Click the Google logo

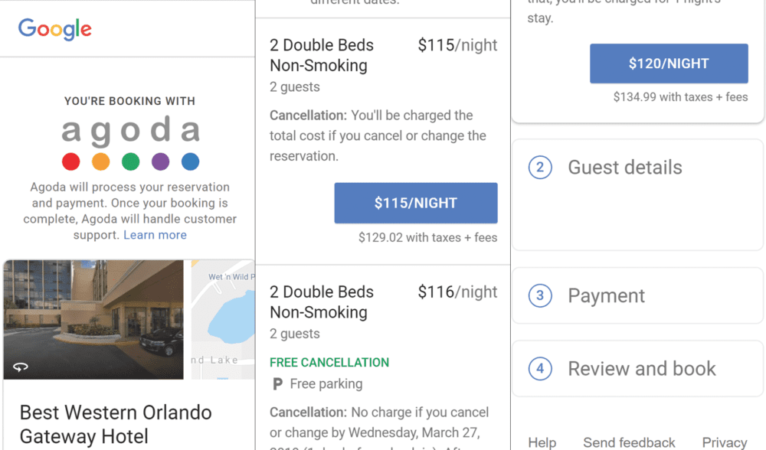click(x=54, y=29)
